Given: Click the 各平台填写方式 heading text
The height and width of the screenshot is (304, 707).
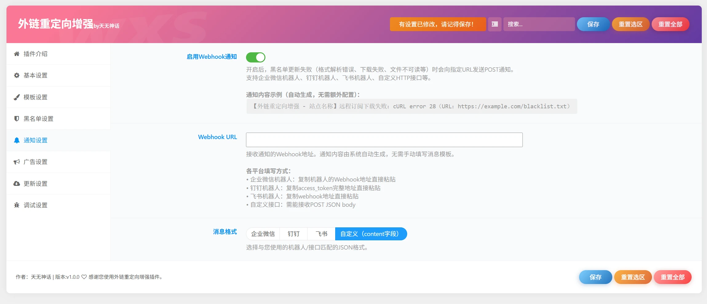Looking at the screenshot, I should (268, 171).
